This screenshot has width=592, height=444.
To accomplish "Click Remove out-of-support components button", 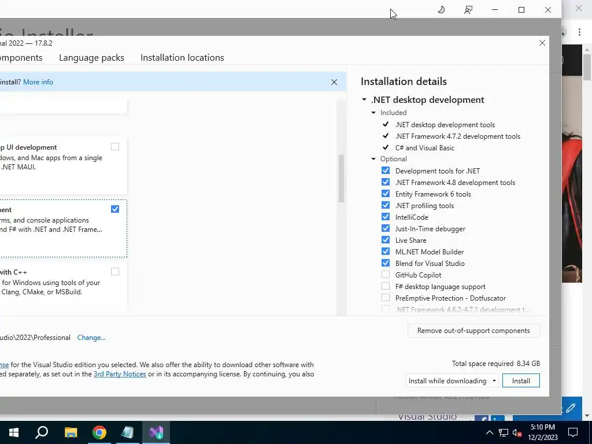I will point(473,330).
